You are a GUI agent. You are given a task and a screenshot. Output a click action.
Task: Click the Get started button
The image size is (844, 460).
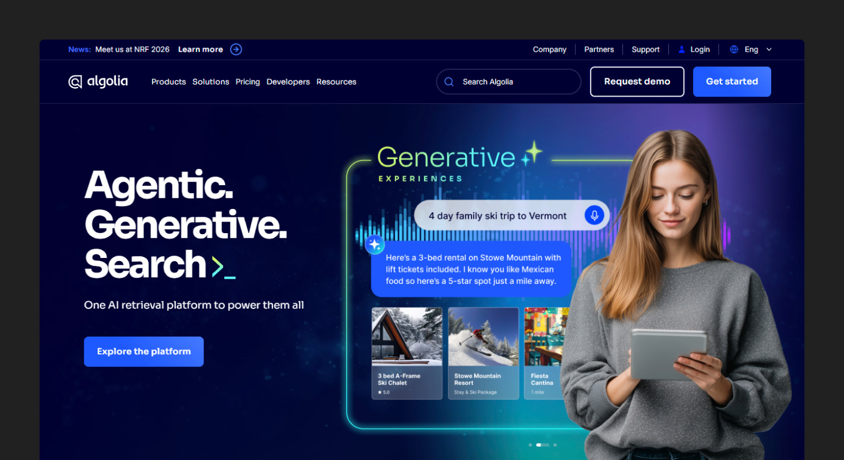732,82
